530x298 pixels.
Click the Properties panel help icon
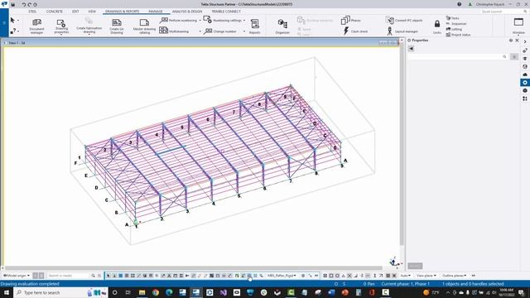click(x=511, y=41)
